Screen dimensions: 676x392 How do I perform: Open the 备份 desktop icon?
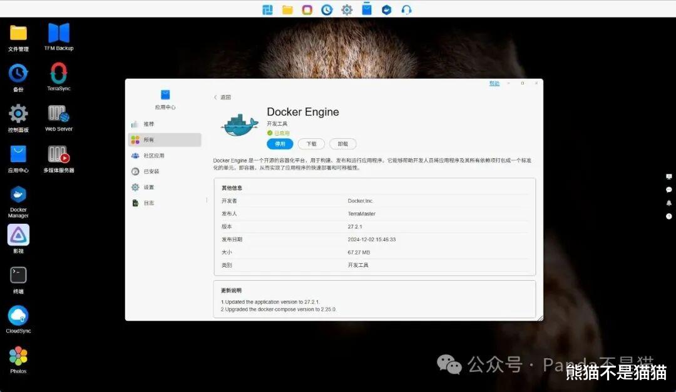point(18,78)
